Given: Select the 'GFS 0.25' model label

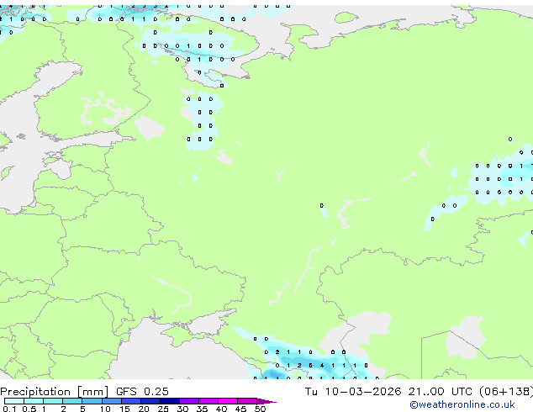Looking at the screenshot, I should [x=142, y=392].
